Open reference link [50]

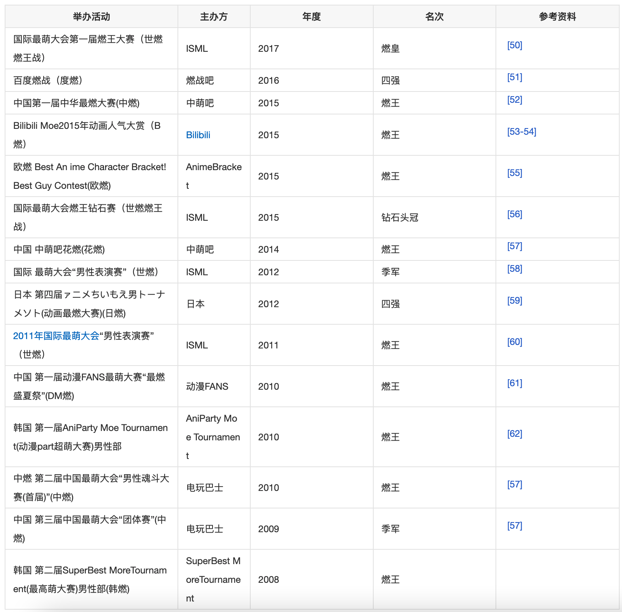pos(514,45)
